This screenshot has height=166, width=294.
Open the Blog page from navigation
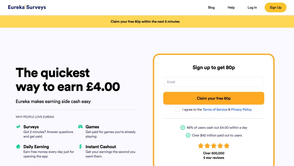point(211,7)
